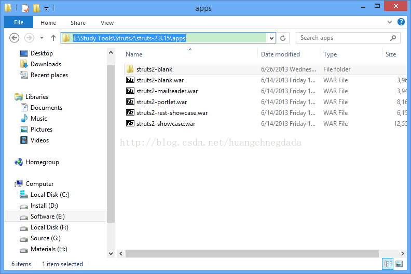Open the View ribbon tab

(x=107, y=23)
